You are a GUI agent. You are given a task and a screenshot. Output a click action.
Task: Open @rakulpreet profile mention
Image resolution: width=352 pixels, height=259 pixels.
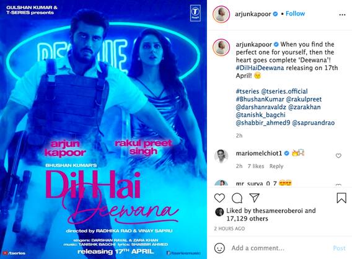coord(304,99)
